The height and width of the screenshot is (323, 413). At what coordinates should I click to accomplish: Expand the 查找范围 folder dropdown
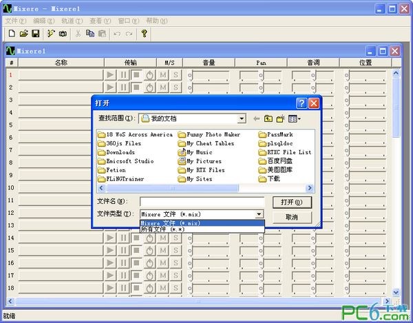[242, 118]
